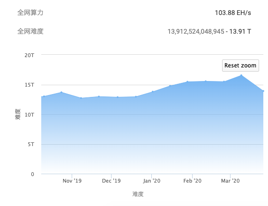Screen dimensions: 268x206
Task: Select the early November dip data point
Action: click(81, 98)
